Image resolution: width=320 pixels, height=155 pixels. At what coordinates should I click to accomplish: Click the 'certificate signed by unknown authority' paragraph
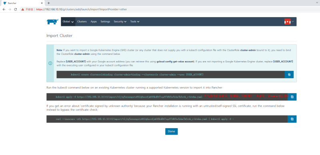click(166, 108)
